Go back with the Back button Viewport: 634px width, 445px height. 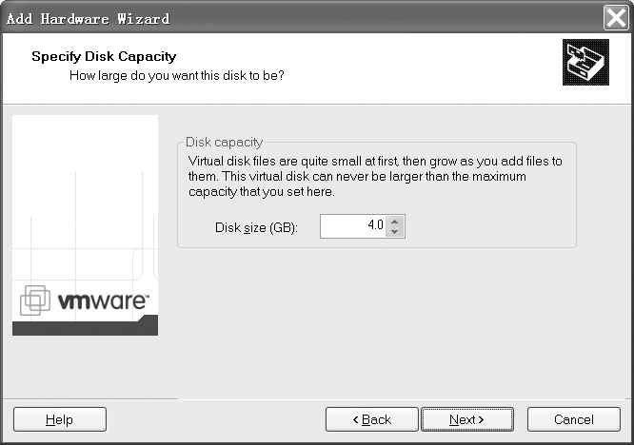pos(372,419)
